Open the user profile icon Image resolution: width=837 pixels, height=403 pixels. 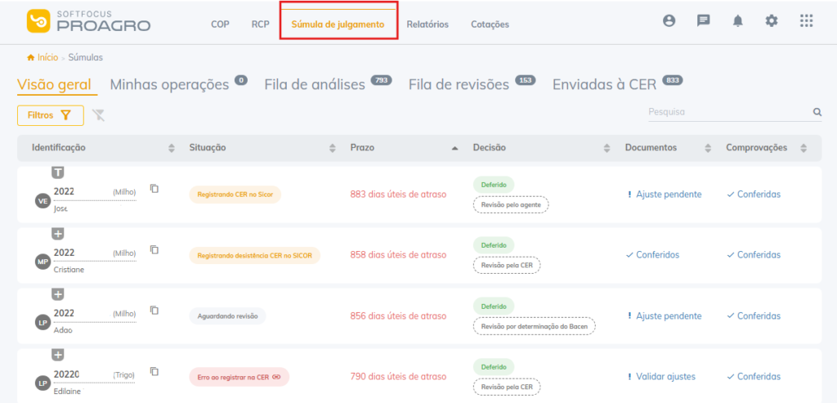point(669,21)
